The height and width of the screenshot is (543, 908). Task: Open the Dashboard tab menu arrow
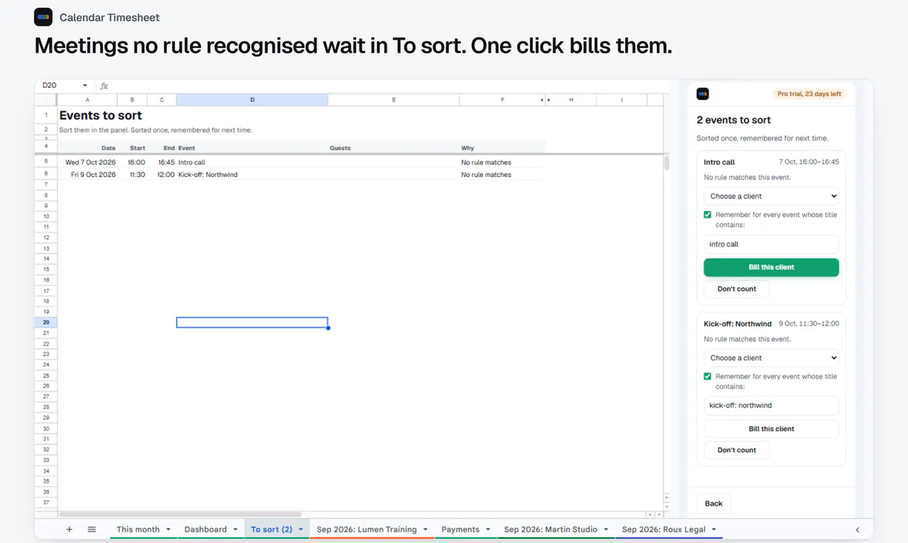[235, 529]
